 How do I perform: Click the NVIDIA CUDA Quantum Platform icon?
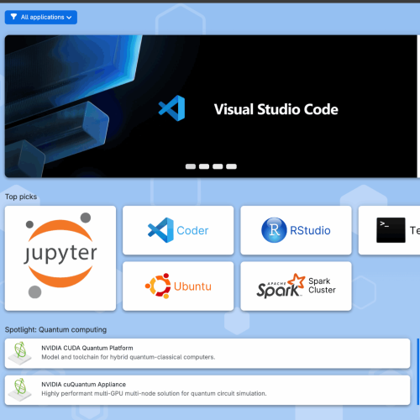pos(20,354)
